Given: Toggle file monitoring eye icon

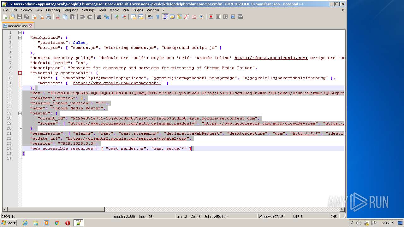Looking at the screenshot, I should [201, 17].
